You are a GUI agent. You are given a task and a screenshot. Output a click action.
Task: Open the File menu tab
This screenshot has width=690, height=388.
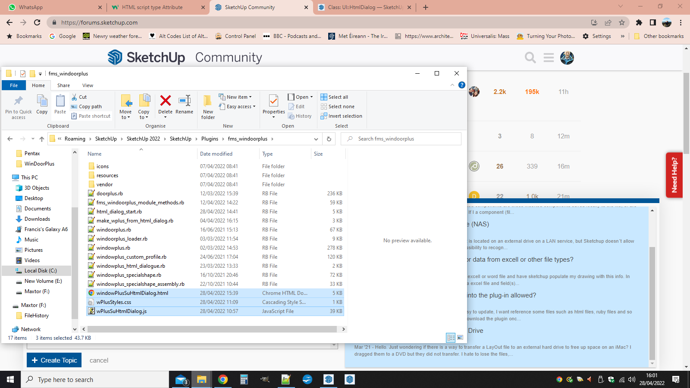click(x=14, y=85)
